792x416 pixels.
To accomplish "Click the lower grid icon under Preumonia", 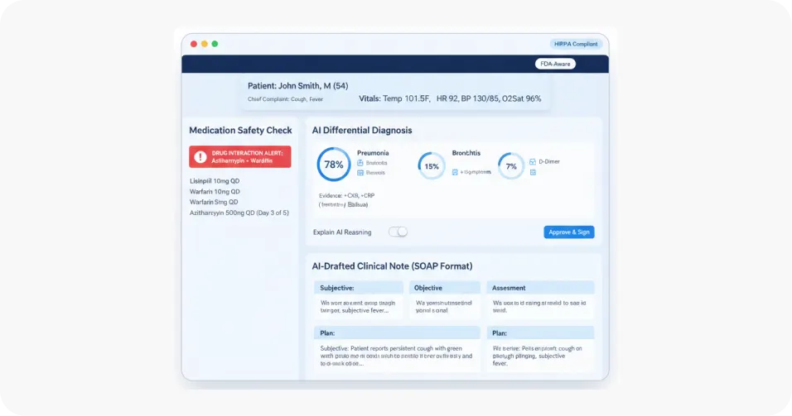I will [360, 173].
